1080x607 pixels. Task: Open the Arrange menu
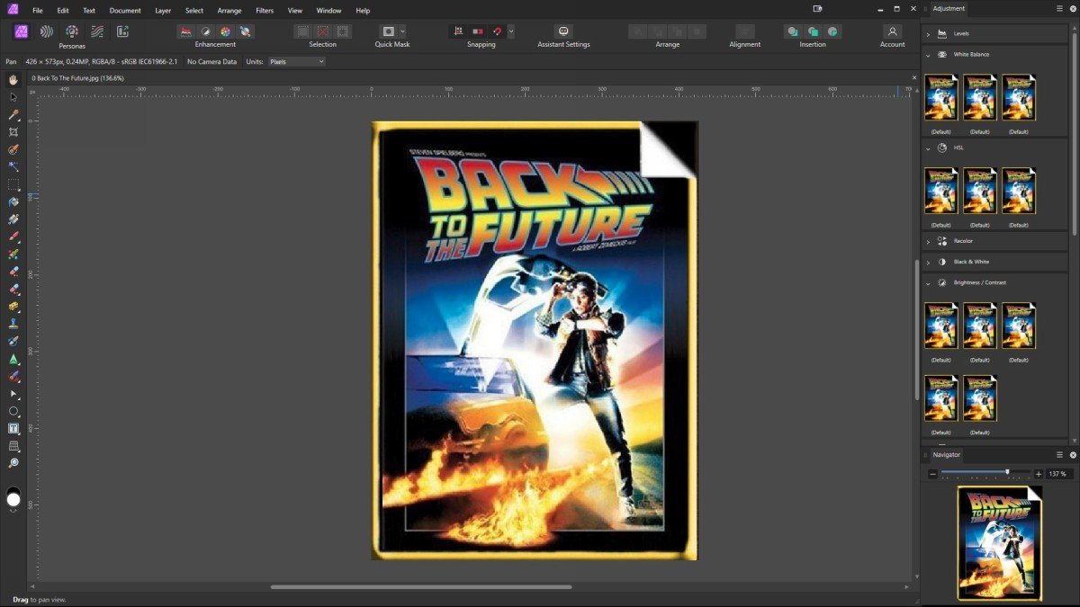coord(229,11)
